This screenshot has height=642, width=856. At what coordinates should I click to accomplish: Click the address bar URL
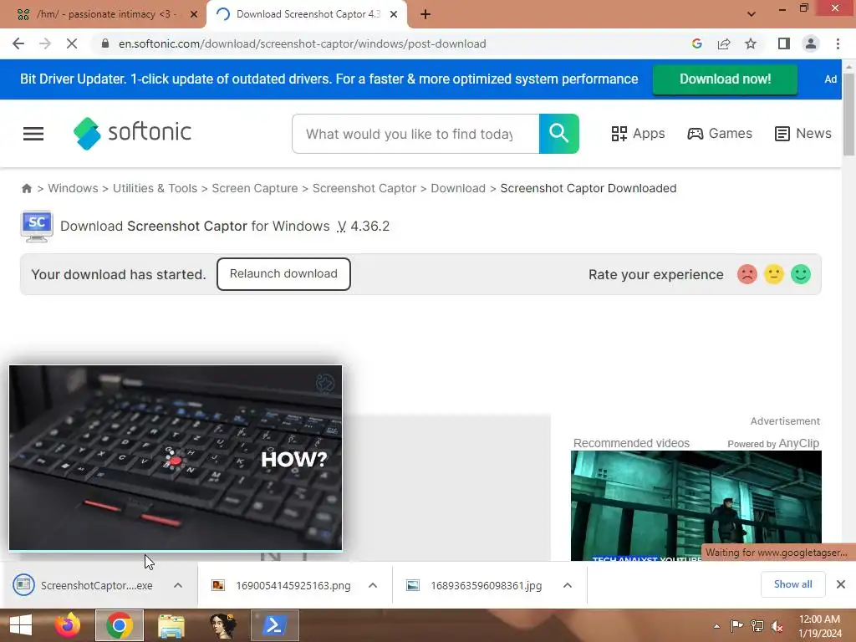[x=303, y=43]
